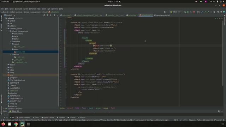Open the Terminal tool window
The image size is (226, 127).
[71, 117]
